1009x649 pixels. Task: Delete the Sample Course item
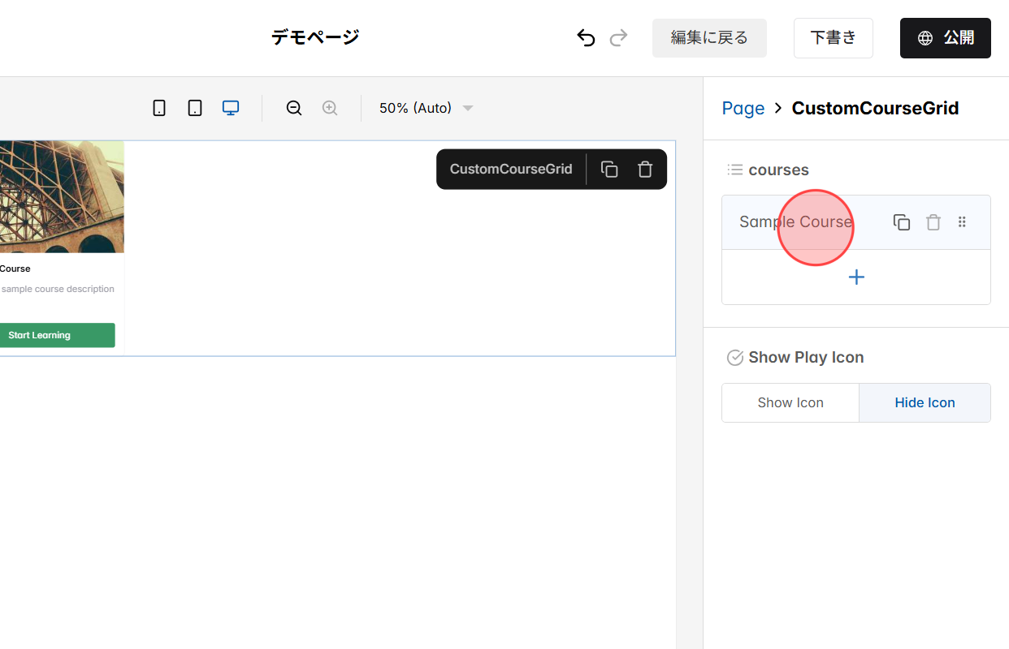tap(933, 221)
